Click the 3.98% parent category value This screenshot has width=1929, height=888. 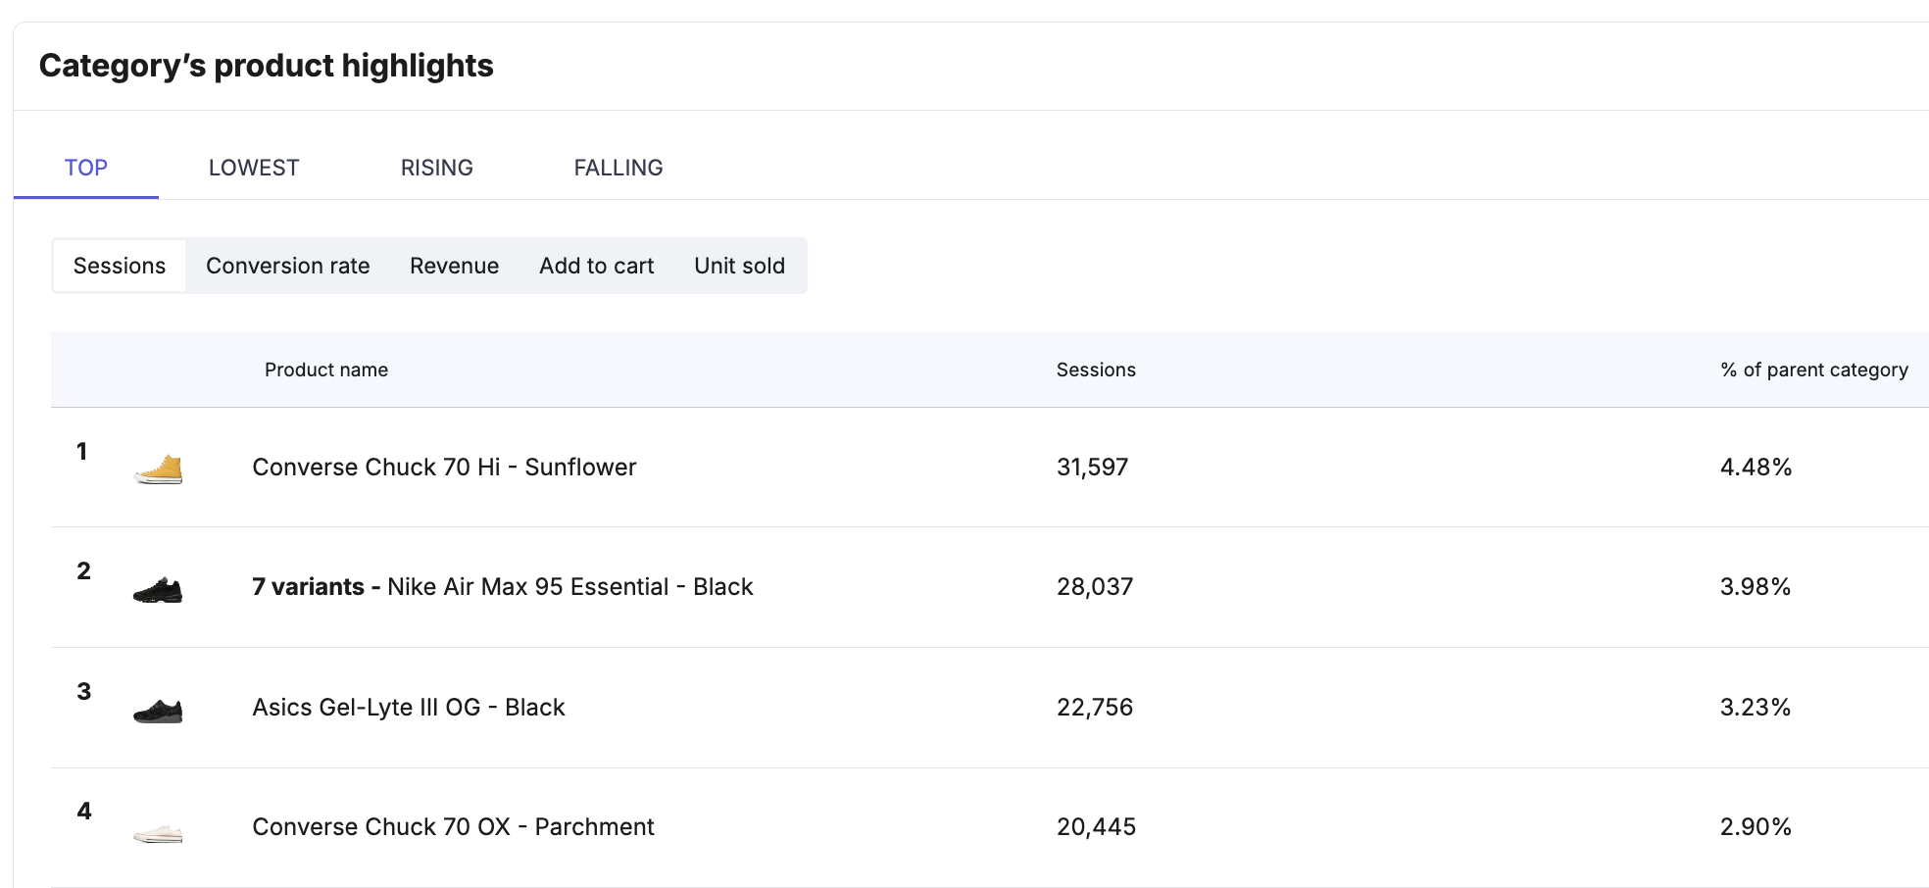(1756, 587)
